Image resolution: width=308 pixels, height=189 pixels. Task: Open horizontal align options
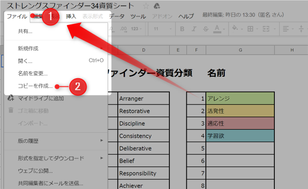286,29
